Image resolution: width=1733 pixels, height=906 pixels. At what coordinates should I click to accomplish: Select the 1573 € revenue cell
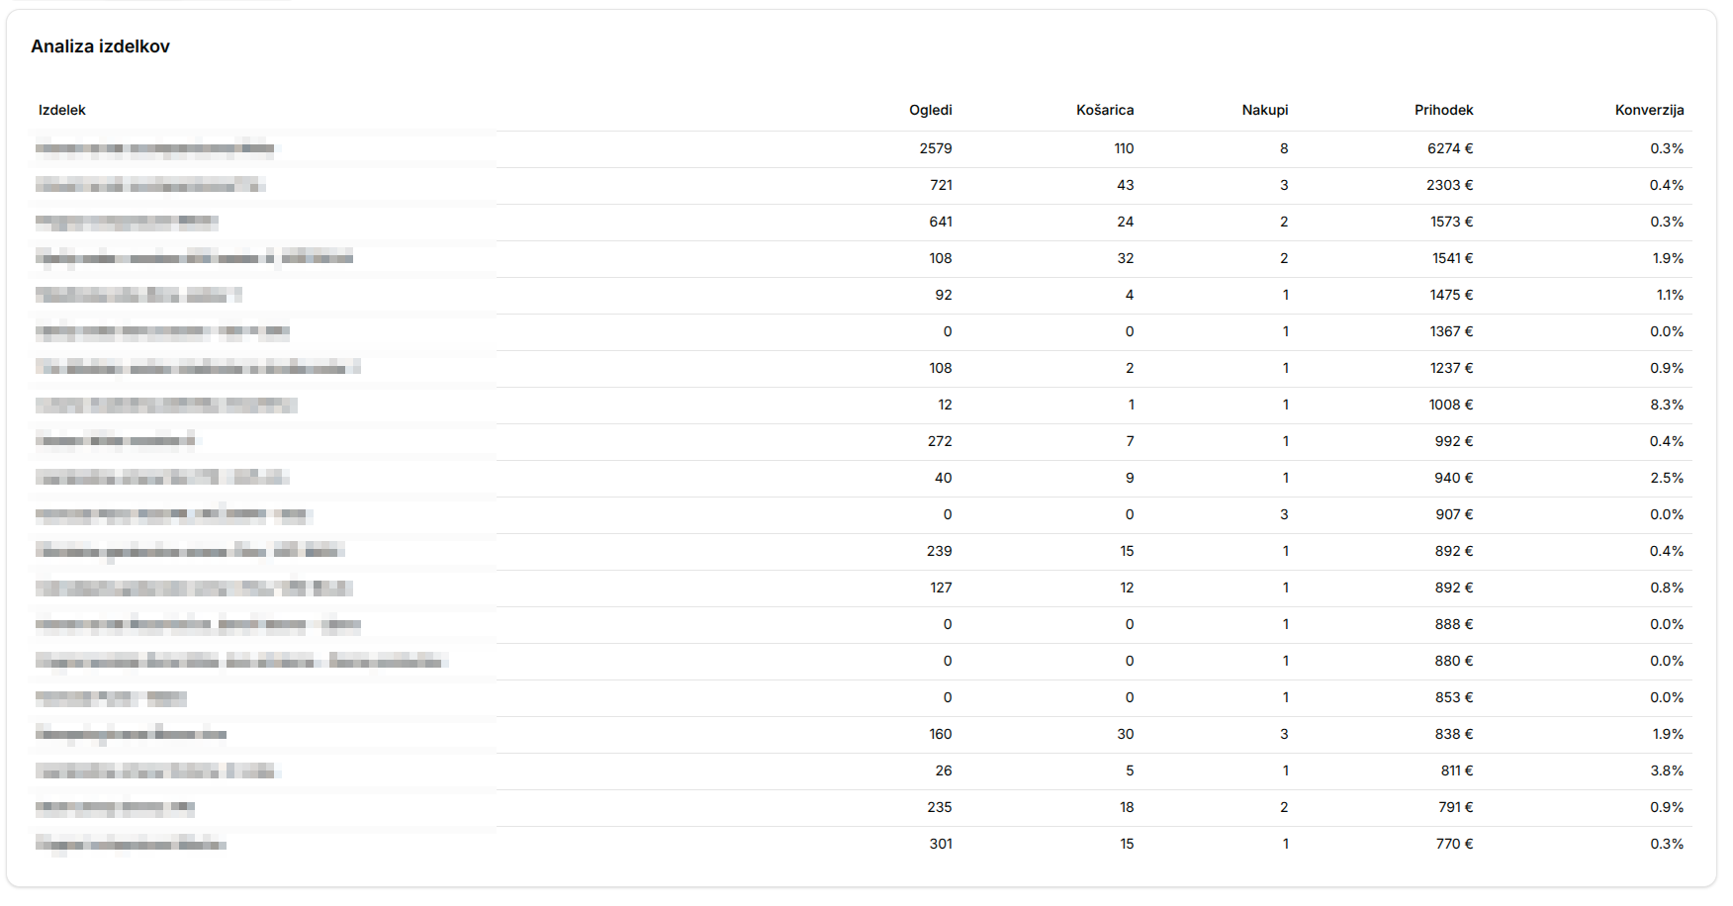click(x=1451, y=222)
